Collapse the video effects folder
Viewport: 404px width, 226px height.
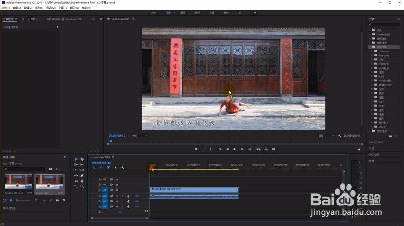pyautogui.click(x=370, y=47)
